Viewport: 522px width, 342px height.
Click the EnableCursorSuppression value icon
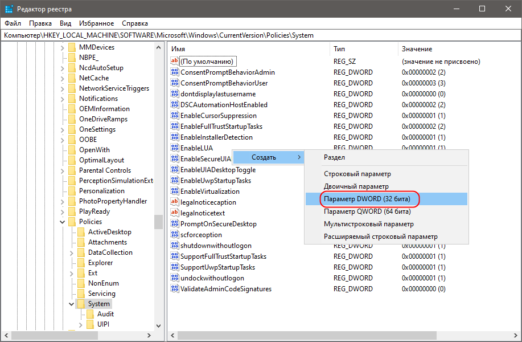point(174,115)
